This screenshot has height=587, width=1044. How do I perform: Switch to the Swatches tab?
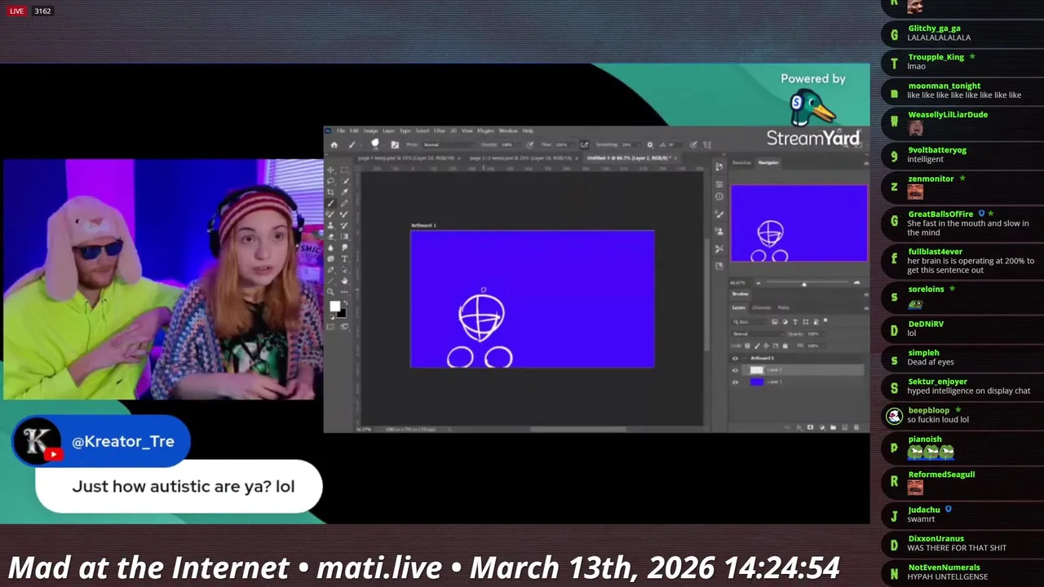(x=741, y=163)
